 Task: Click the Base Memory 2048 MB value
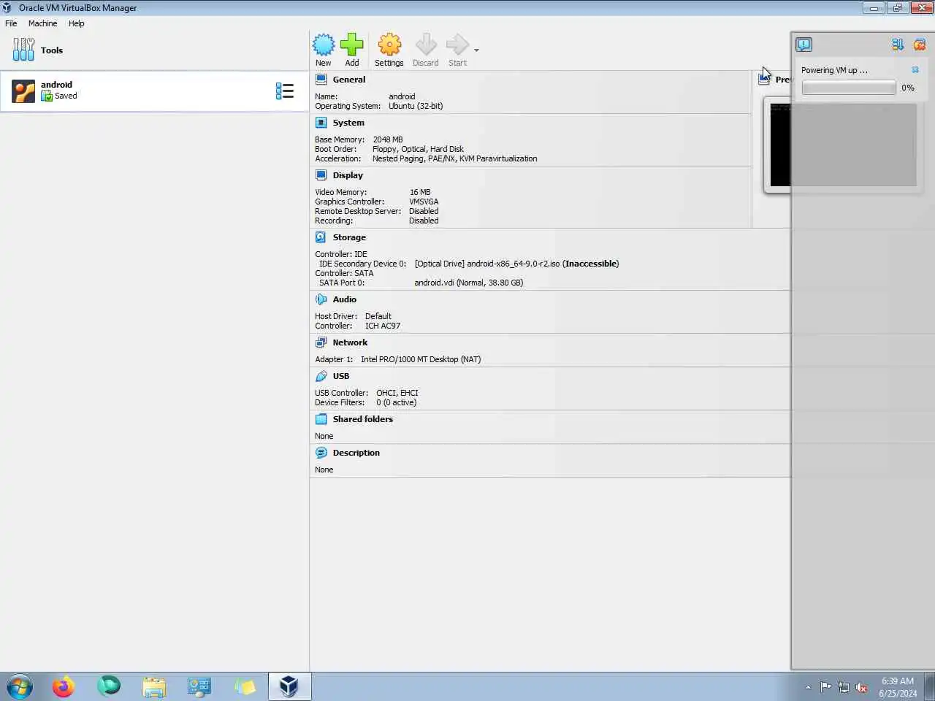click(388, 139)
